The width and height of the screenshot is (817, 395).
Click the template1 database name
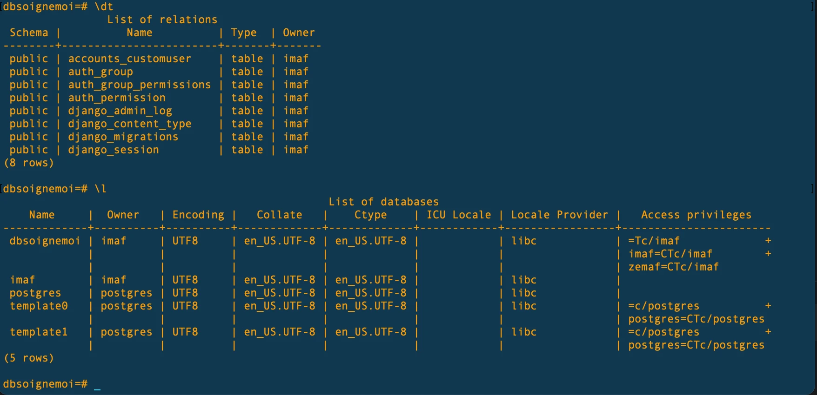(x=39, y=332)
